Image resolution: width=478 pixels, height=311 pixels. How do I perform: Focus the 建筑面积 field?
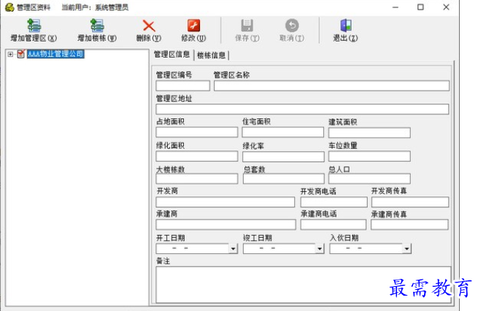[x=369, y=133]
